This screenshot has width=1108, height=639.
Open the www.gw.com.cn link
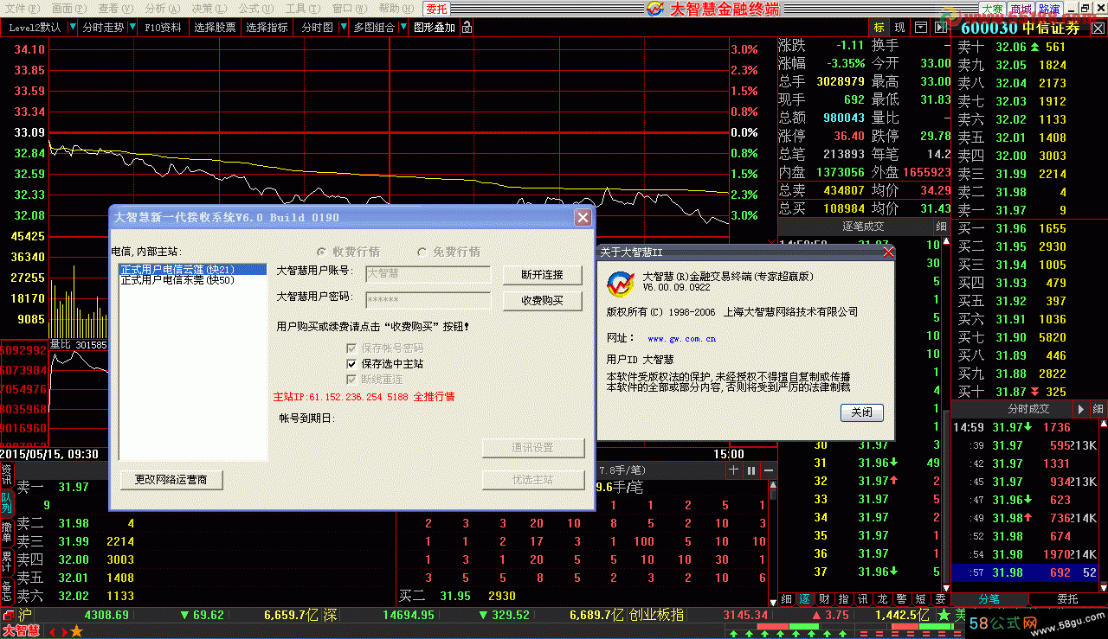pyautogui.click(x=681, y=338)
